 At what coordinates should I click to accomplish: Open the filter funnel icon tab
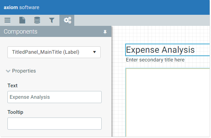pos(52,20)
